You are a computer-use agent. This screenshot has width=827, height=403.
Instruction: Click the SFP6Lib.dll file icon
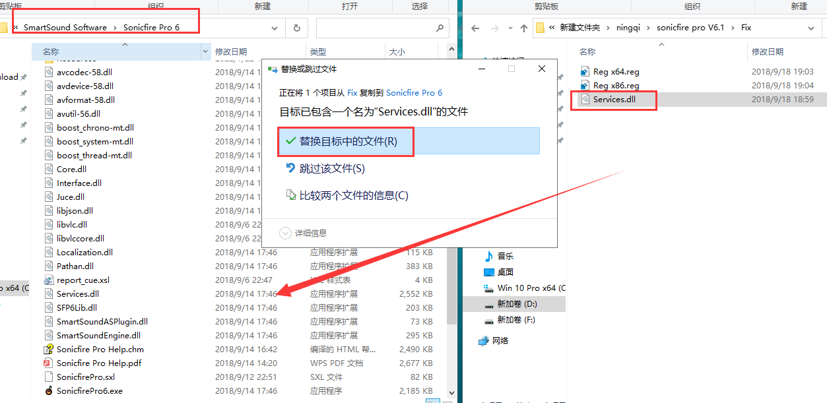click(x=49, y=307)
